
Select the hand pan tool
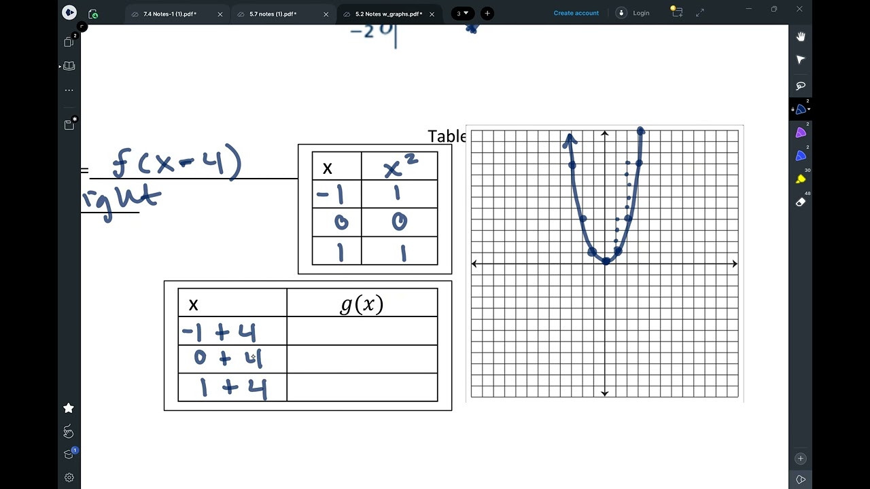pos(801,37)
